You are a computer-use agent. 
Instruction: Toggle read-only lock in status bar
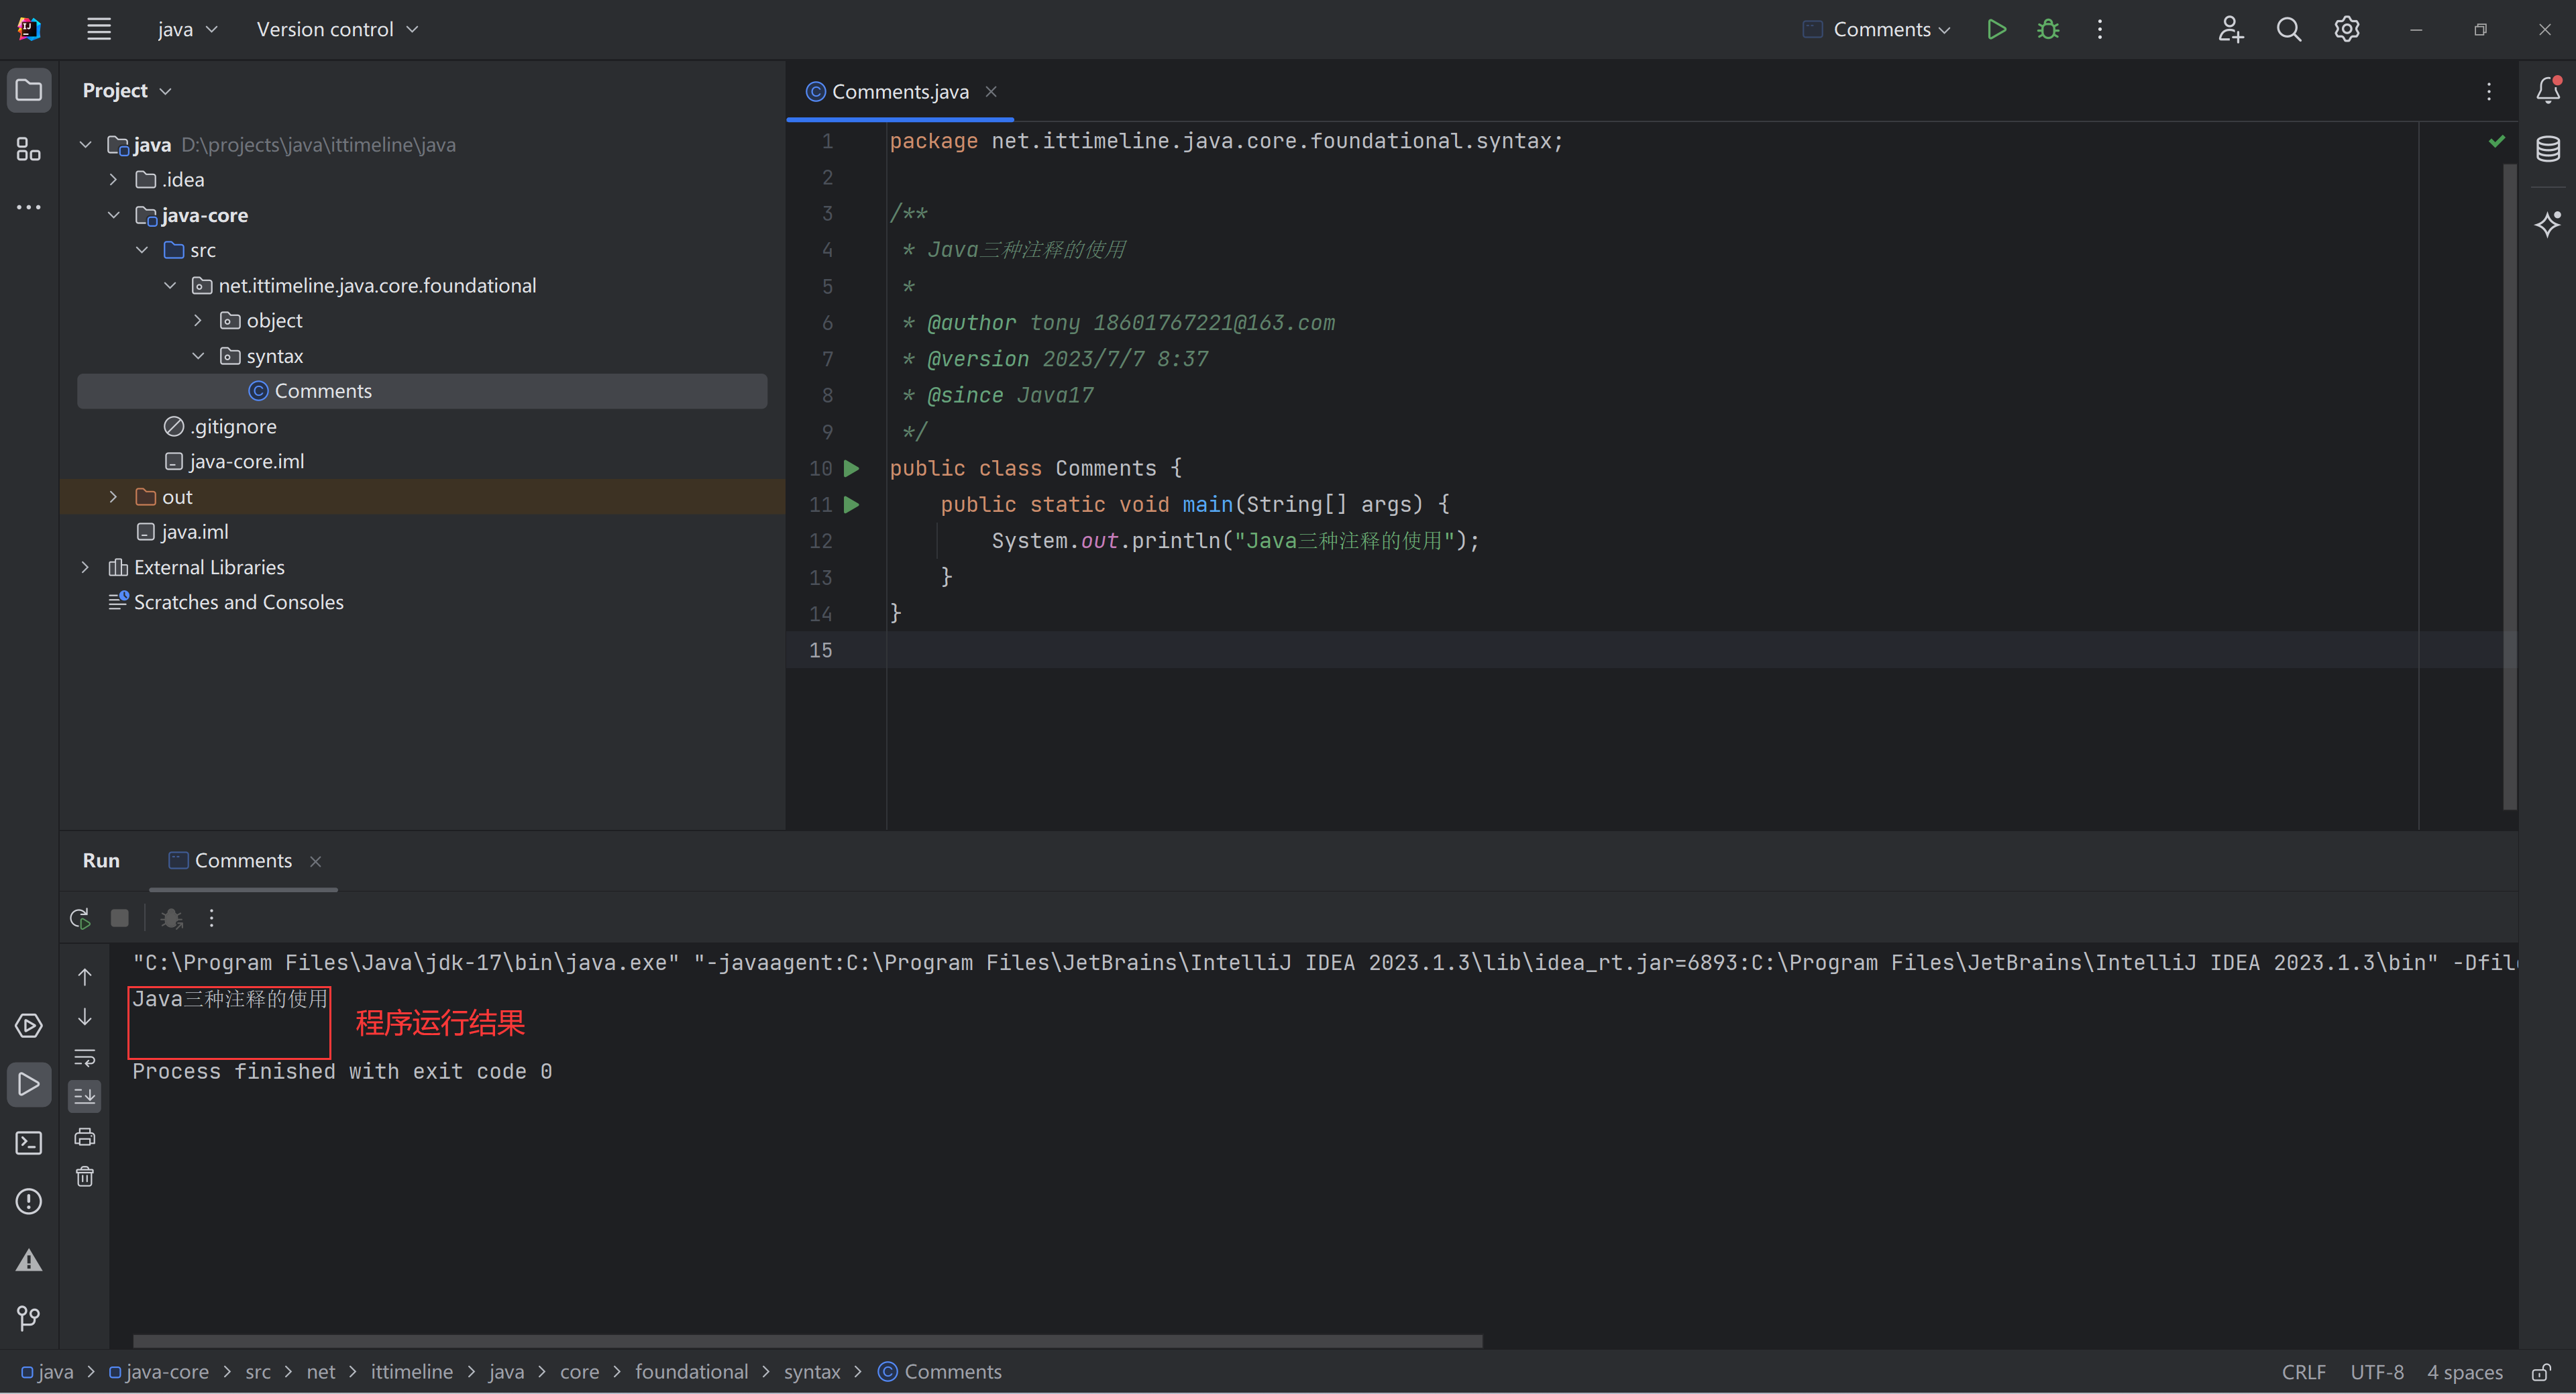coord(2541,1372)
